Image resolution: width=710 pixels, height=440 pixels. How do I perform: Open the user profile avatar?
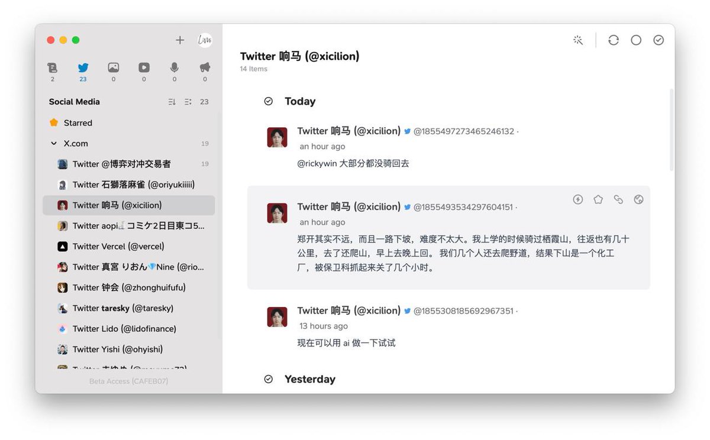click(x=205, y=40)
